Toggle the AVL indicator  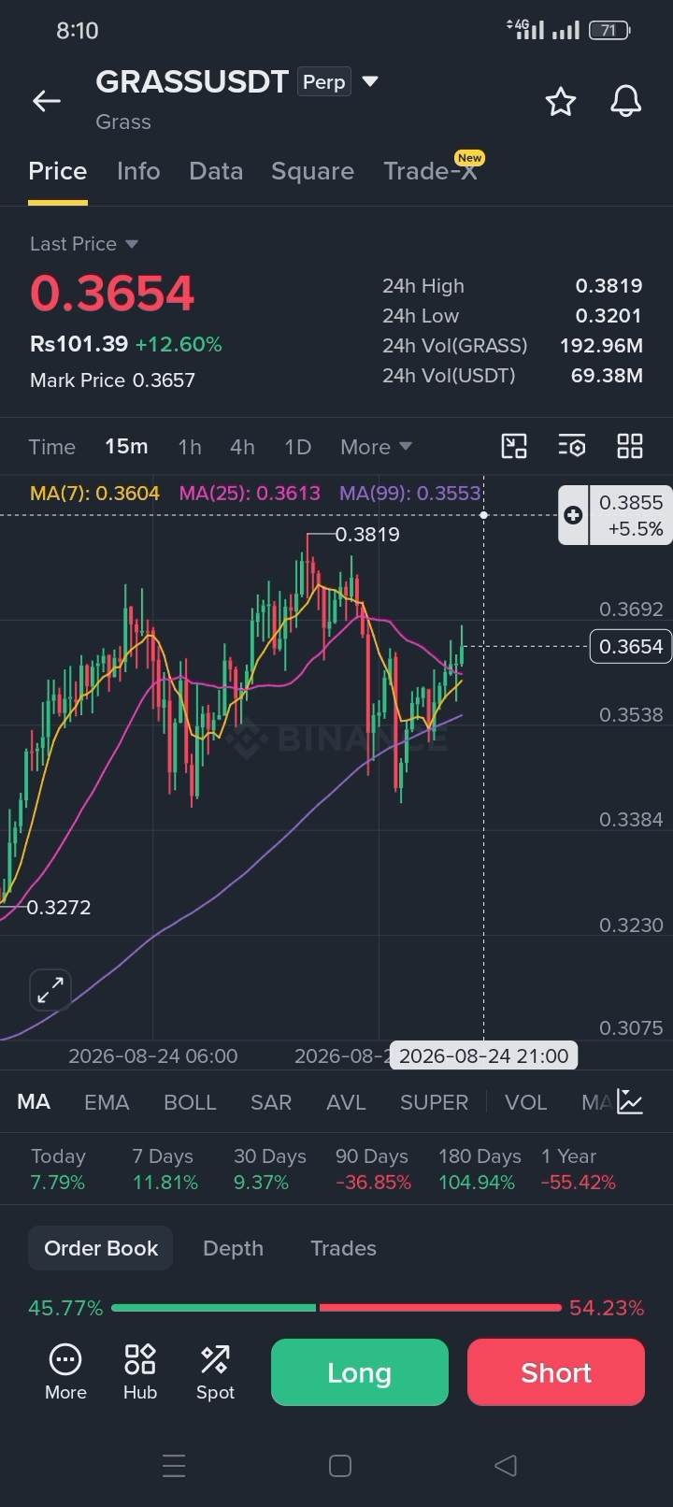(x=346, y=1102)
